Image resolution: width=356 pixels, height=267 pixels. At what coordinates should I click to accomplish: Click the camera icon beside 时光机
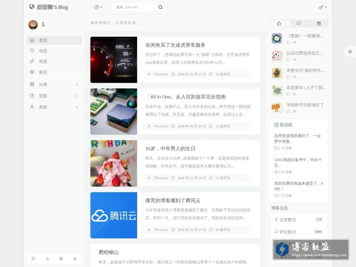coord(276,125)
